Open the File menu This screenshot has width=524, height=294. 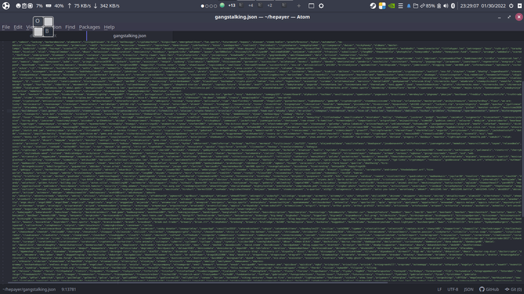pyautogui.click(x=6, y=27)
